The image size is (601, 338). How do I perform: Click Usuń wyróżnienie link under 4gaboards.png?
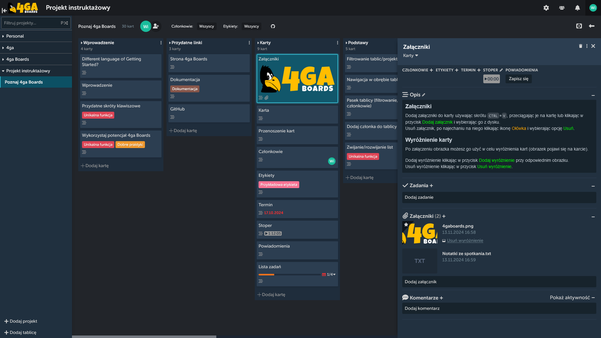click(x=465, y=240)
